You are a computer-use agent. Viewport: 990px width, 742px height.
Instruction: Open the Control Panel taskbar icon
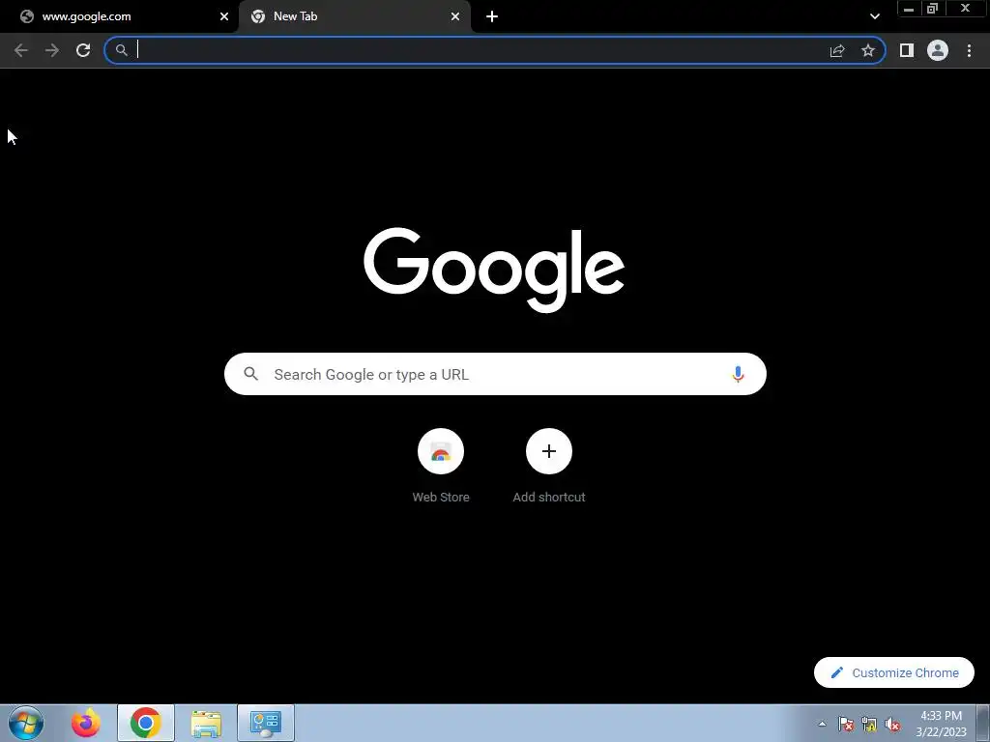(266, 723)
